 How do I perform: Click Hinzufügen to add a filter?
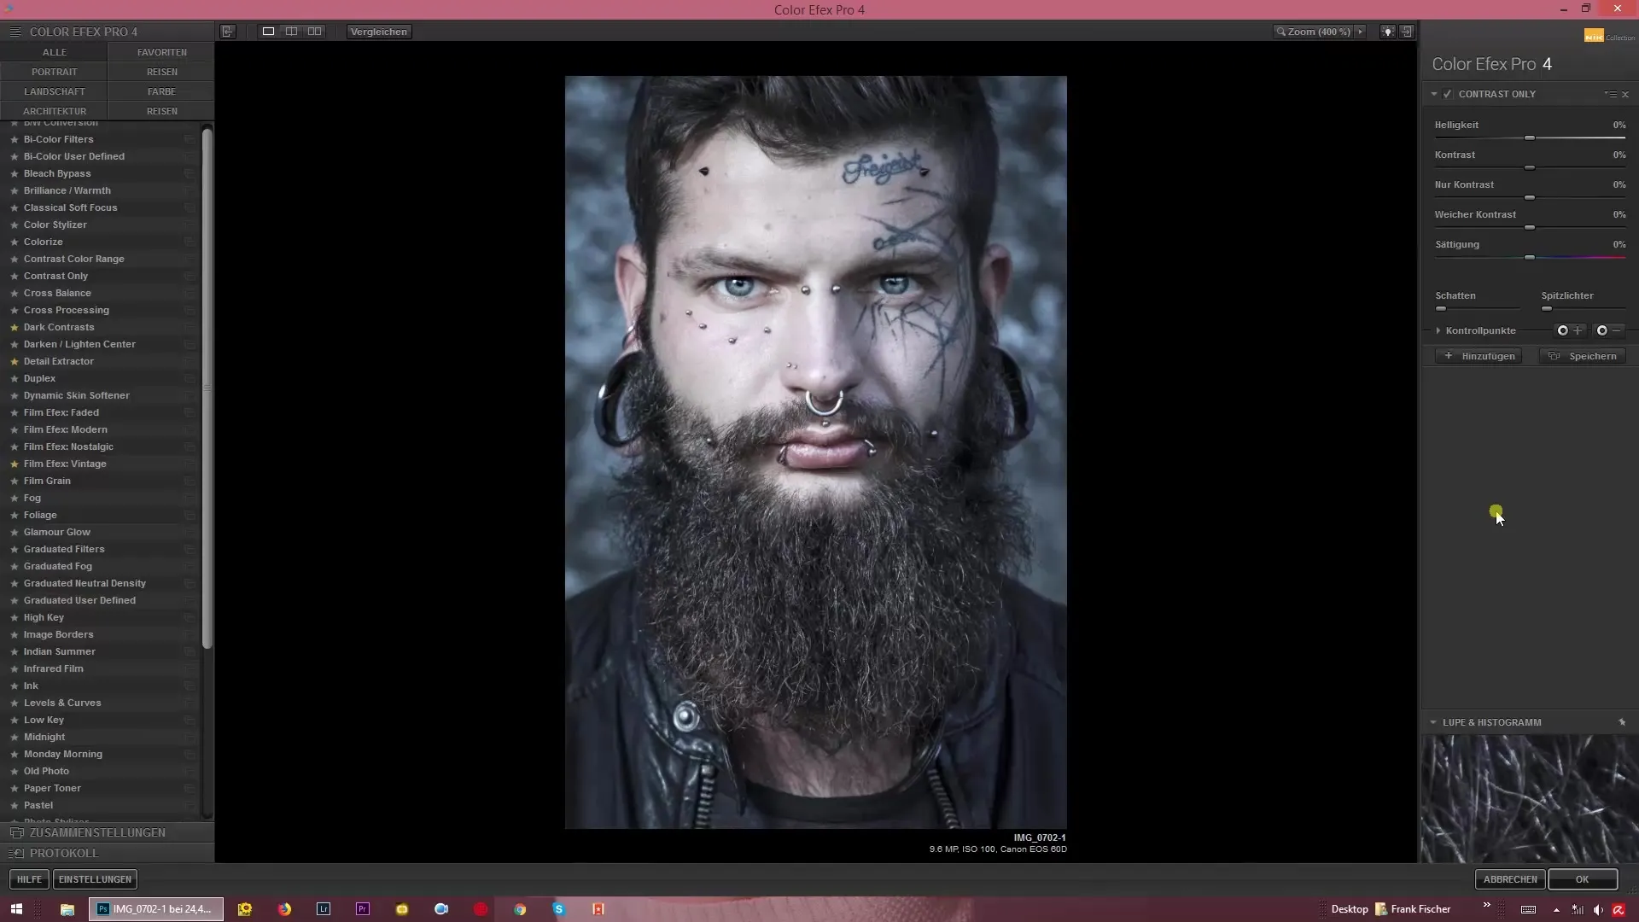(1479, 356)
